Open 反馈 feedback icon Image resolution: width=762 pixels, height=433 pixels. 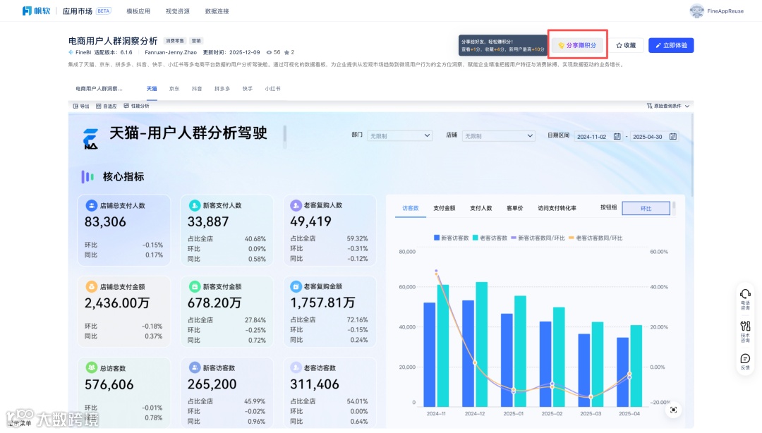pos(745,359)
